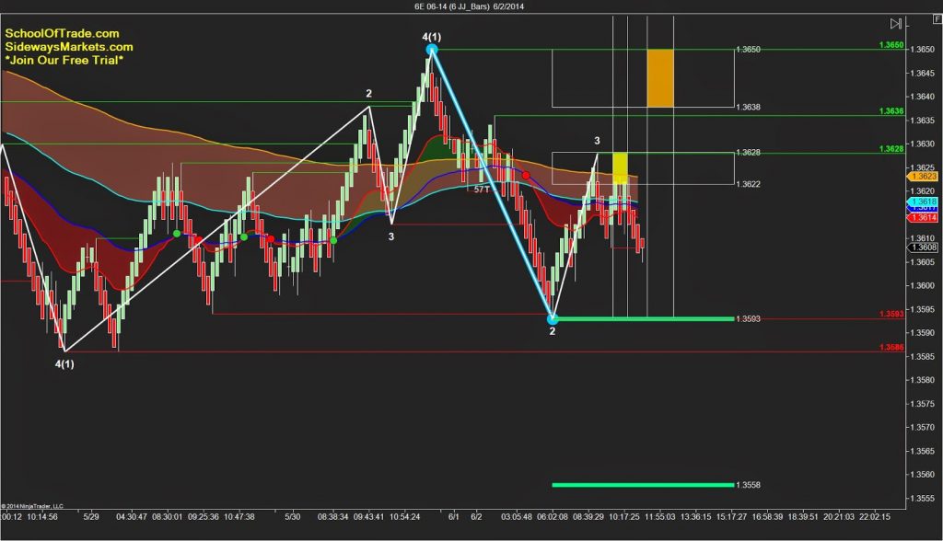Click the © 2014 NinjaTrader, LLC notice
Image resolution: width=943 pixels, height=541 pixels.
[x=32, y=506]
